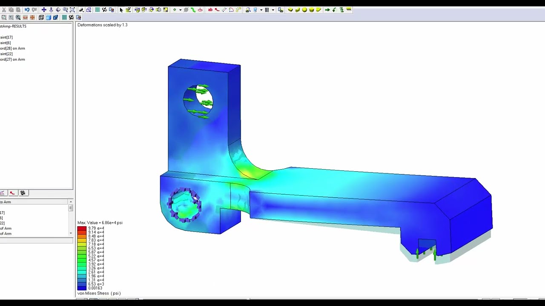Click the red leader arrow tab icon in left panel
Viewport: 545px width, 306px height.
coord(12,193)
